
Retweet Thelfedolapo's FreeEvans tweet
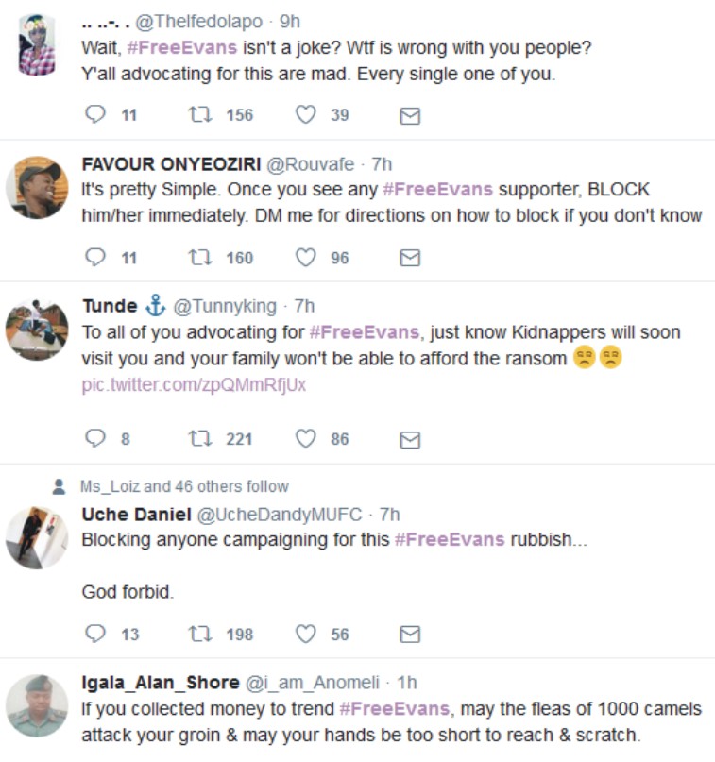199,115
